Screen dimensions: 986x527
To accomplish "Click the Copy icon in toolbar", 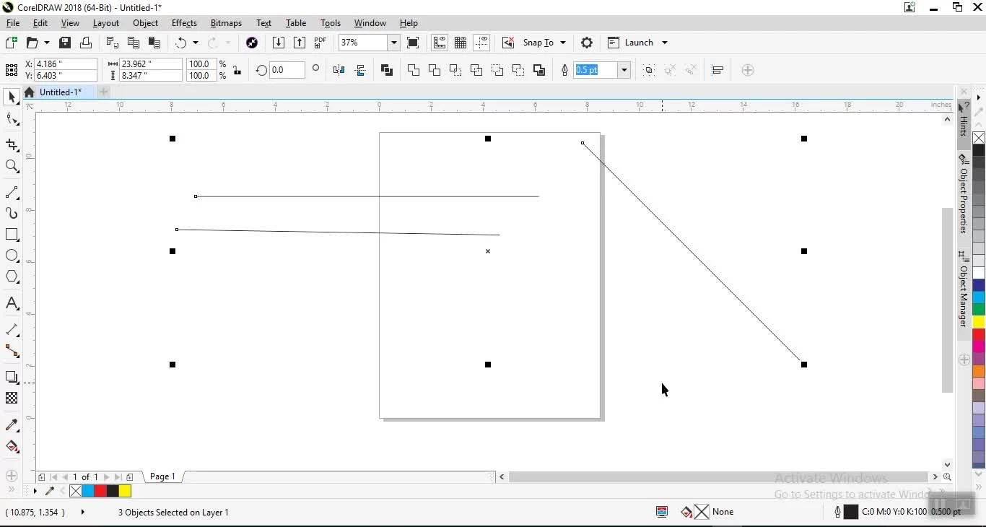I will (x=134, y=43).
